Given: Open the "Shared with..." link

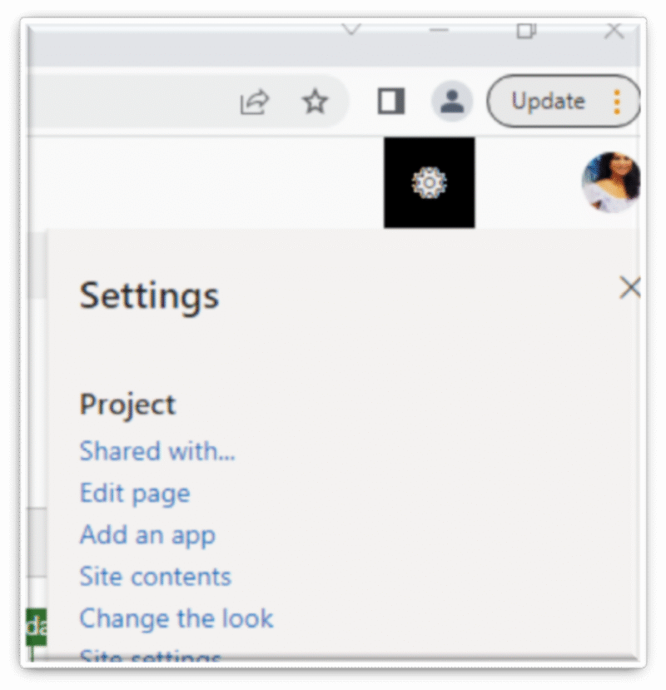Looking at the screenshot, I should (x=157, y=451).
